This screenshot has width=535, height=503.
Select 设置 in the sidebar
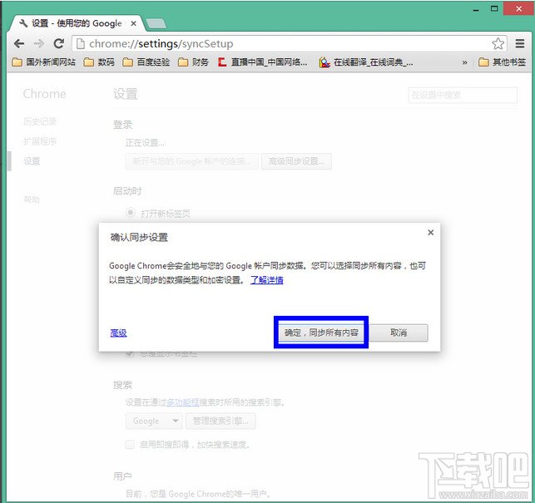[x=32, y=161]
